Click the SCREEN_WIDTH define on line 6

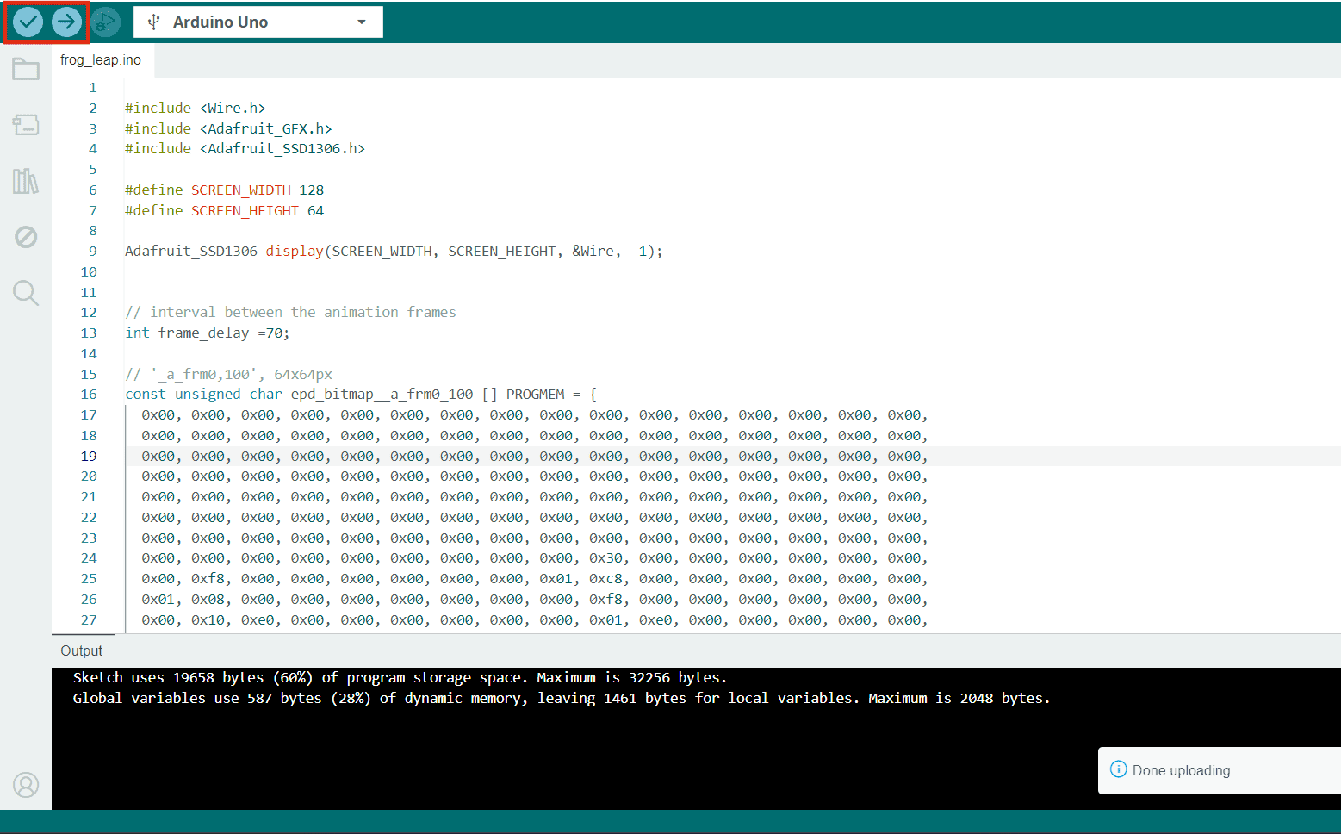(x=240, y=190)
